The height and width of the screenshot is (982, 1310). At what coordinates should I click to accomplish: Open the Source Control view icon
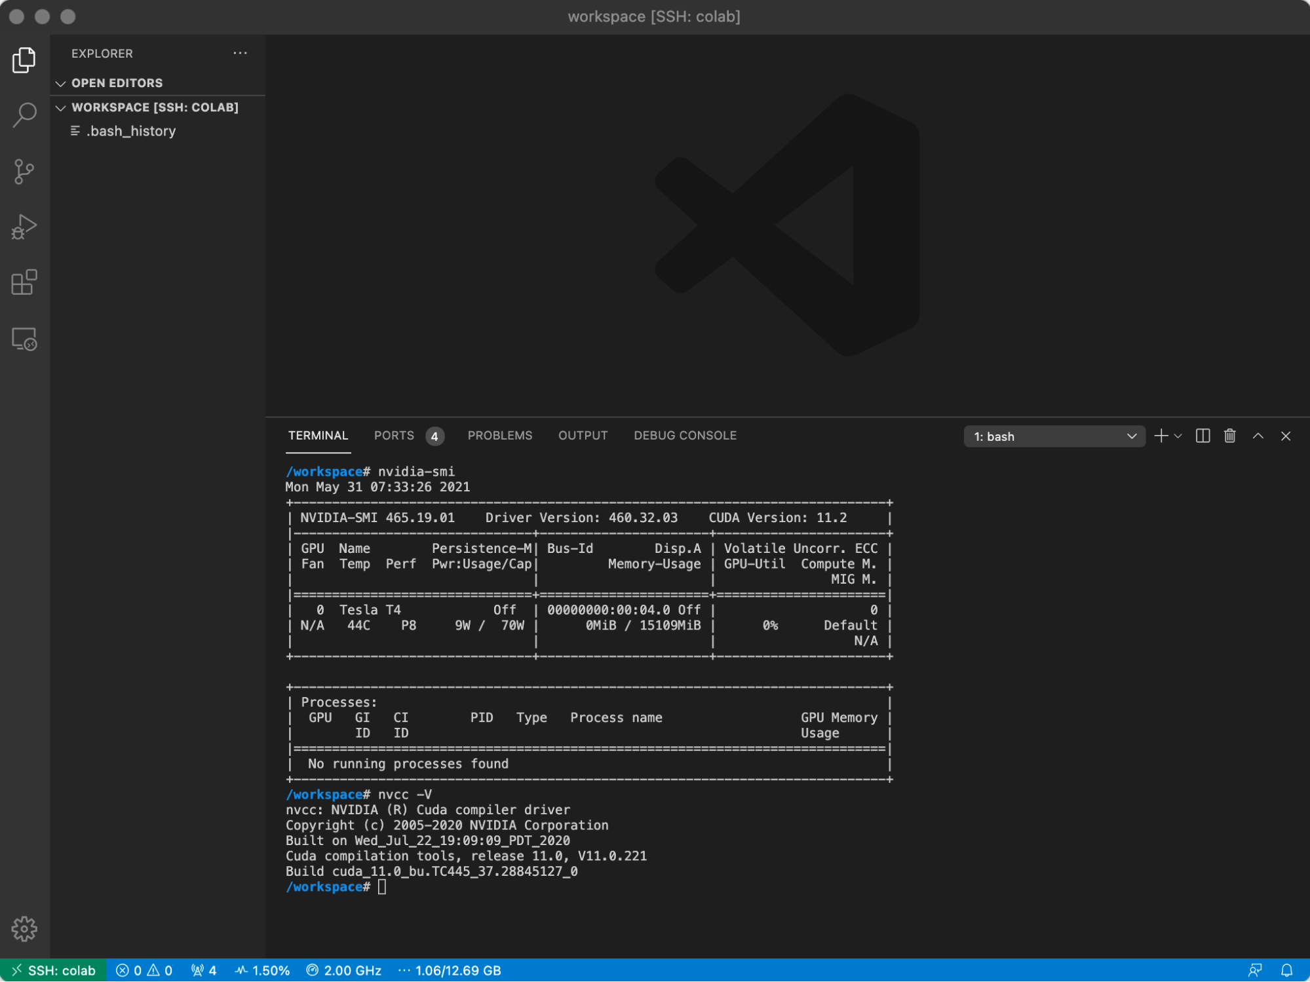click(24, 172)
